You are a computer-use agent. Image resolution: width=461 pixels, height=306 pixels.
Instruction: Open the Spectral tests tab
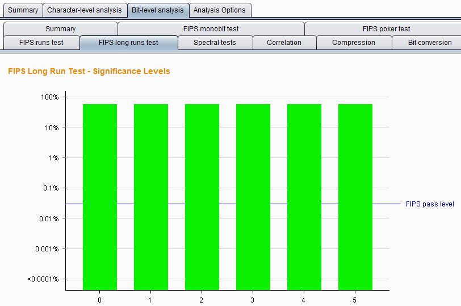coord(215,43)
